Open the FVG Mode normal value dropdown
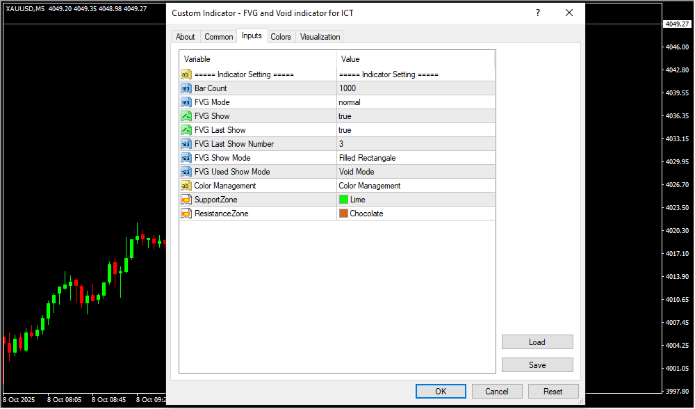The width and height of the screenshot is (695, 409). 415,102
